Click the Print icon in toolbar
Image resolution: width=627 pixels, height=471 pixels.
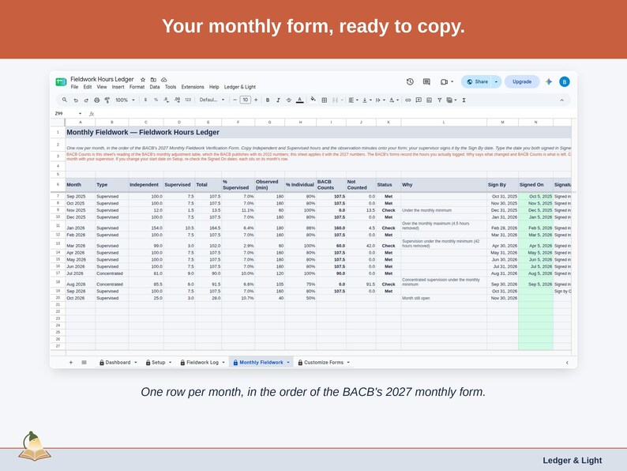point(97,100)
